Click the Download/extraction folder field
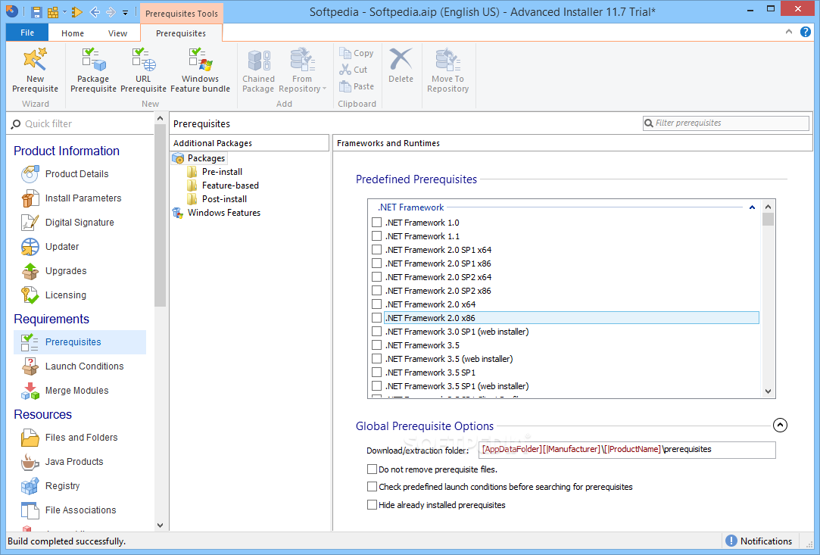Screen dimensions: 820x555 tap(626, 449)
